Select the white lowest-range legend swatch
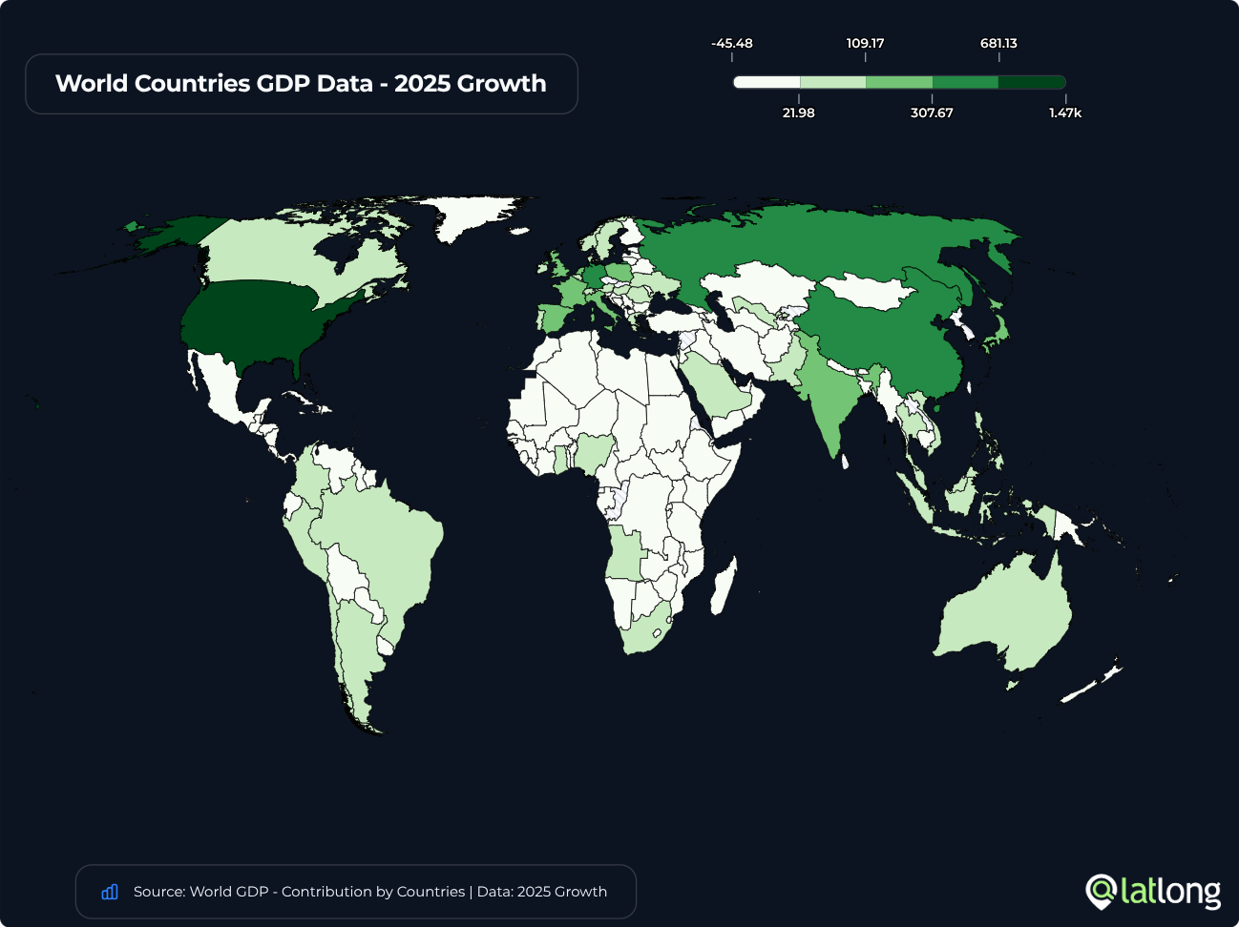This screenshot has width=1239, height=927. [766, 82]
